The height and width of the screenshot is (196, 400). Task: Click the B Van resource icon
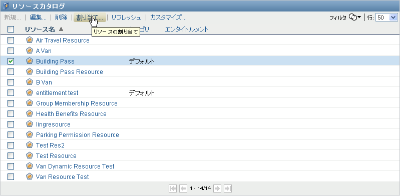point(30,82)
